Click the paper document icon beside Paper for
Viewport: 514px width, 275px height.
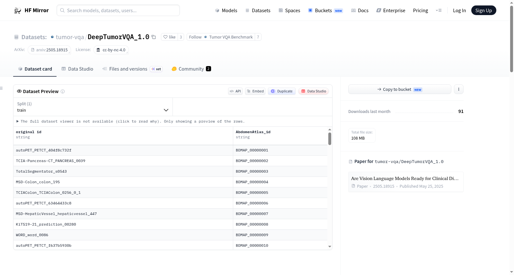pos(350,161)
